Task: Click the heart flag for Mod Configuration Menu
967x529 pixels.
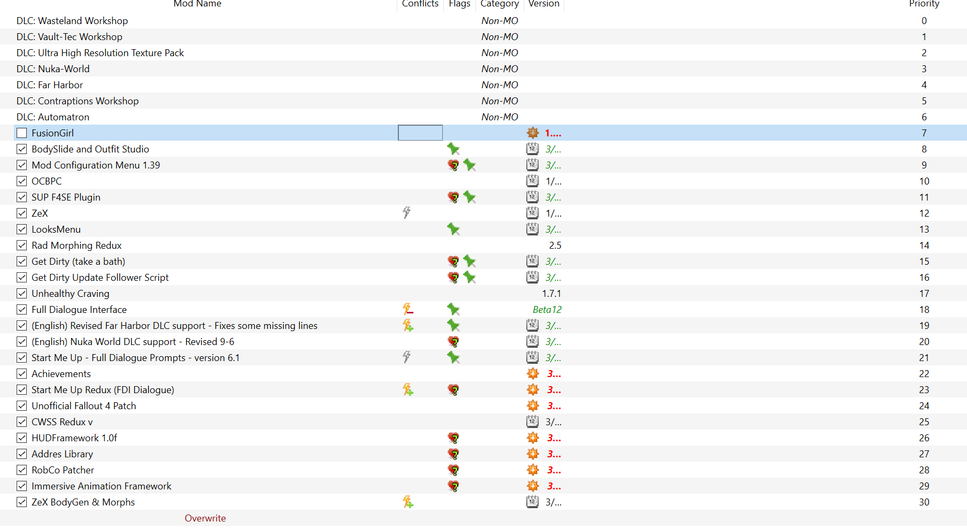Action: [454, 165]
